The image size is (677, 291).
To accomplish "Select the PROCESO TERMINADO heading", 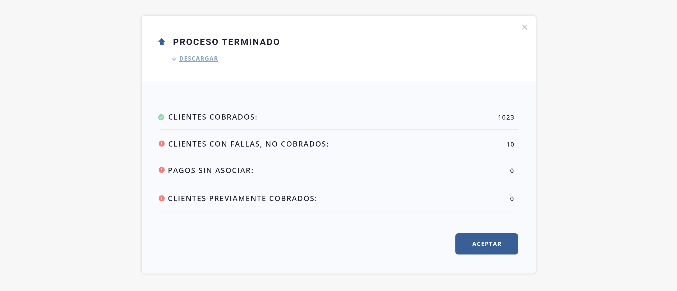I will coord(226,42).
